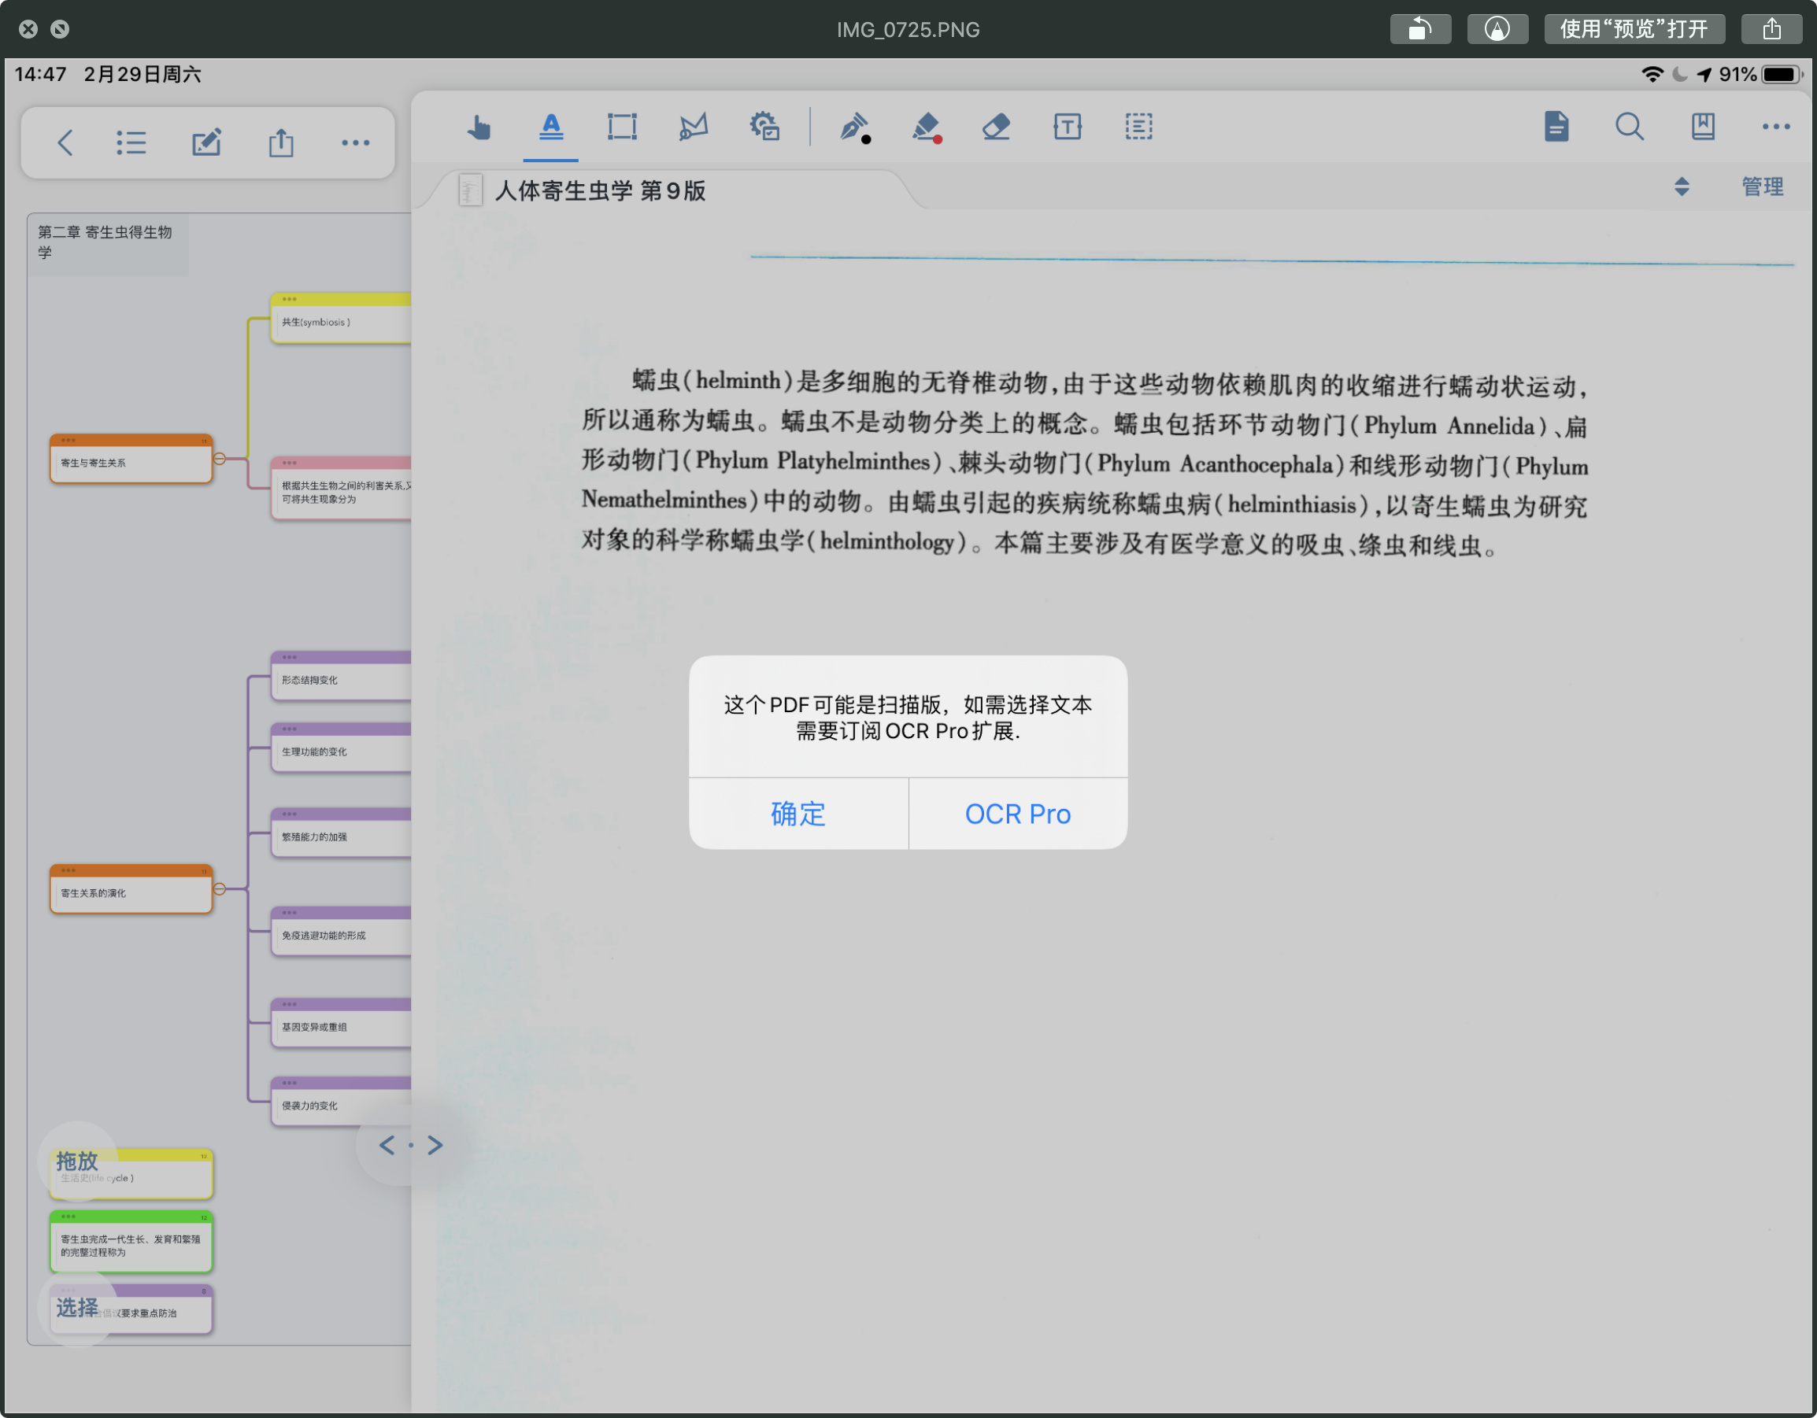The image size is (1817, 1418).
Task: Click the panel resize right arrow
Action: pyautogui.click(x=435, y=1145)
